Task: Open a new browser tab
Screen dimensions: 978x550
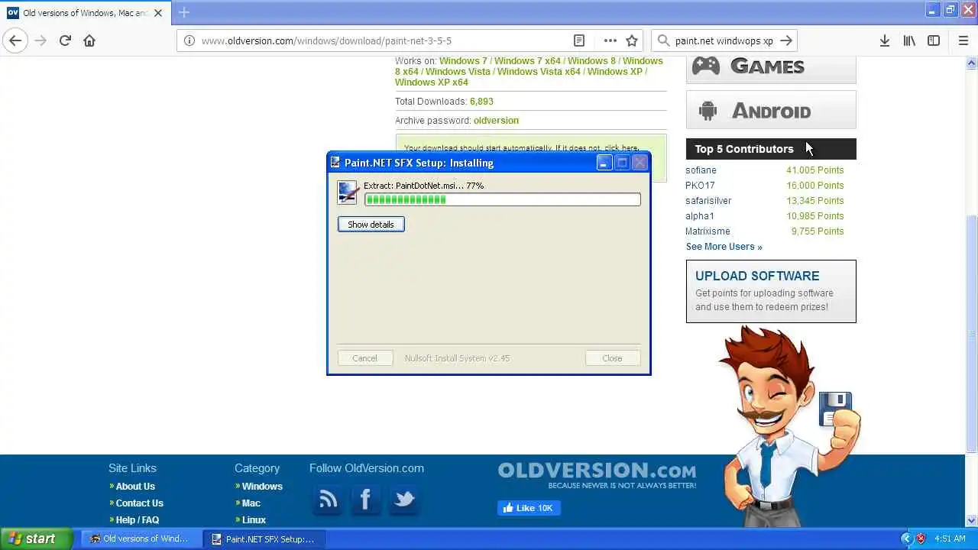Action: 183,12
